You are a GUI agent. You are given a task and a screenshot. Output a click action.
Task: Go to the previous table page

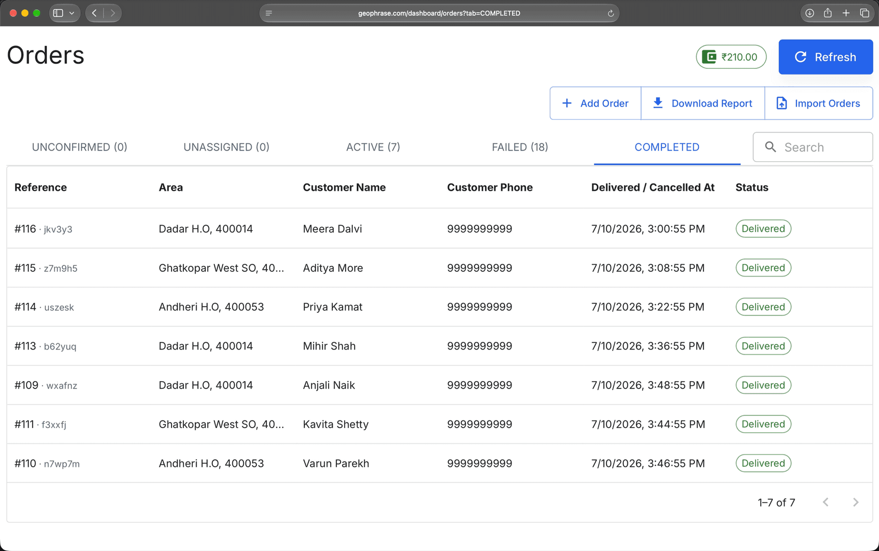[825, 503]
